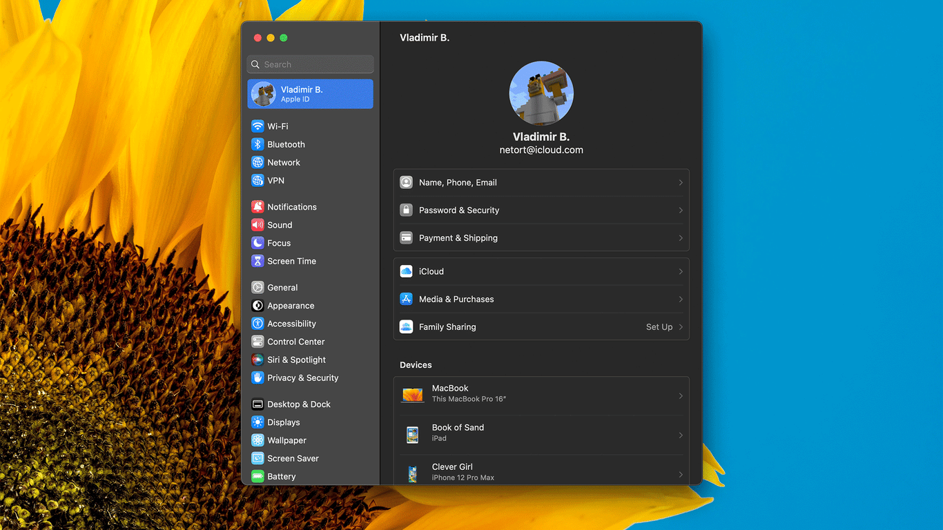Expand Password & Security with its chevron
Image resolution: width=943 pixels, height=530 pixels.
[x=681, y=210]
